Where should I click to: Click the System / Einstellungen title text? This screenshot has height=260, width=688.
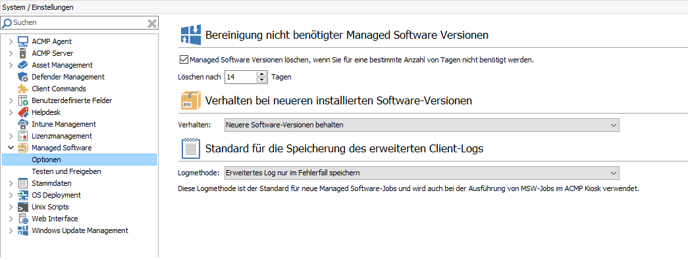(x=38, y=7)
